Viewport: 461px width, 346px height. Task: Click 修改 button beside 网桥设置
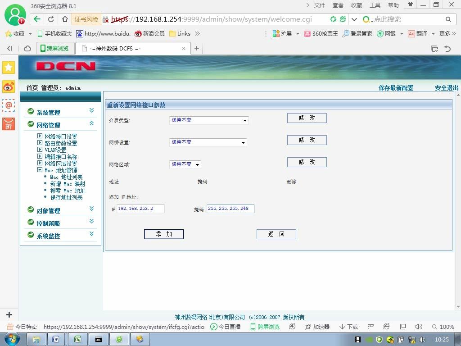click(x=307, y=140)
